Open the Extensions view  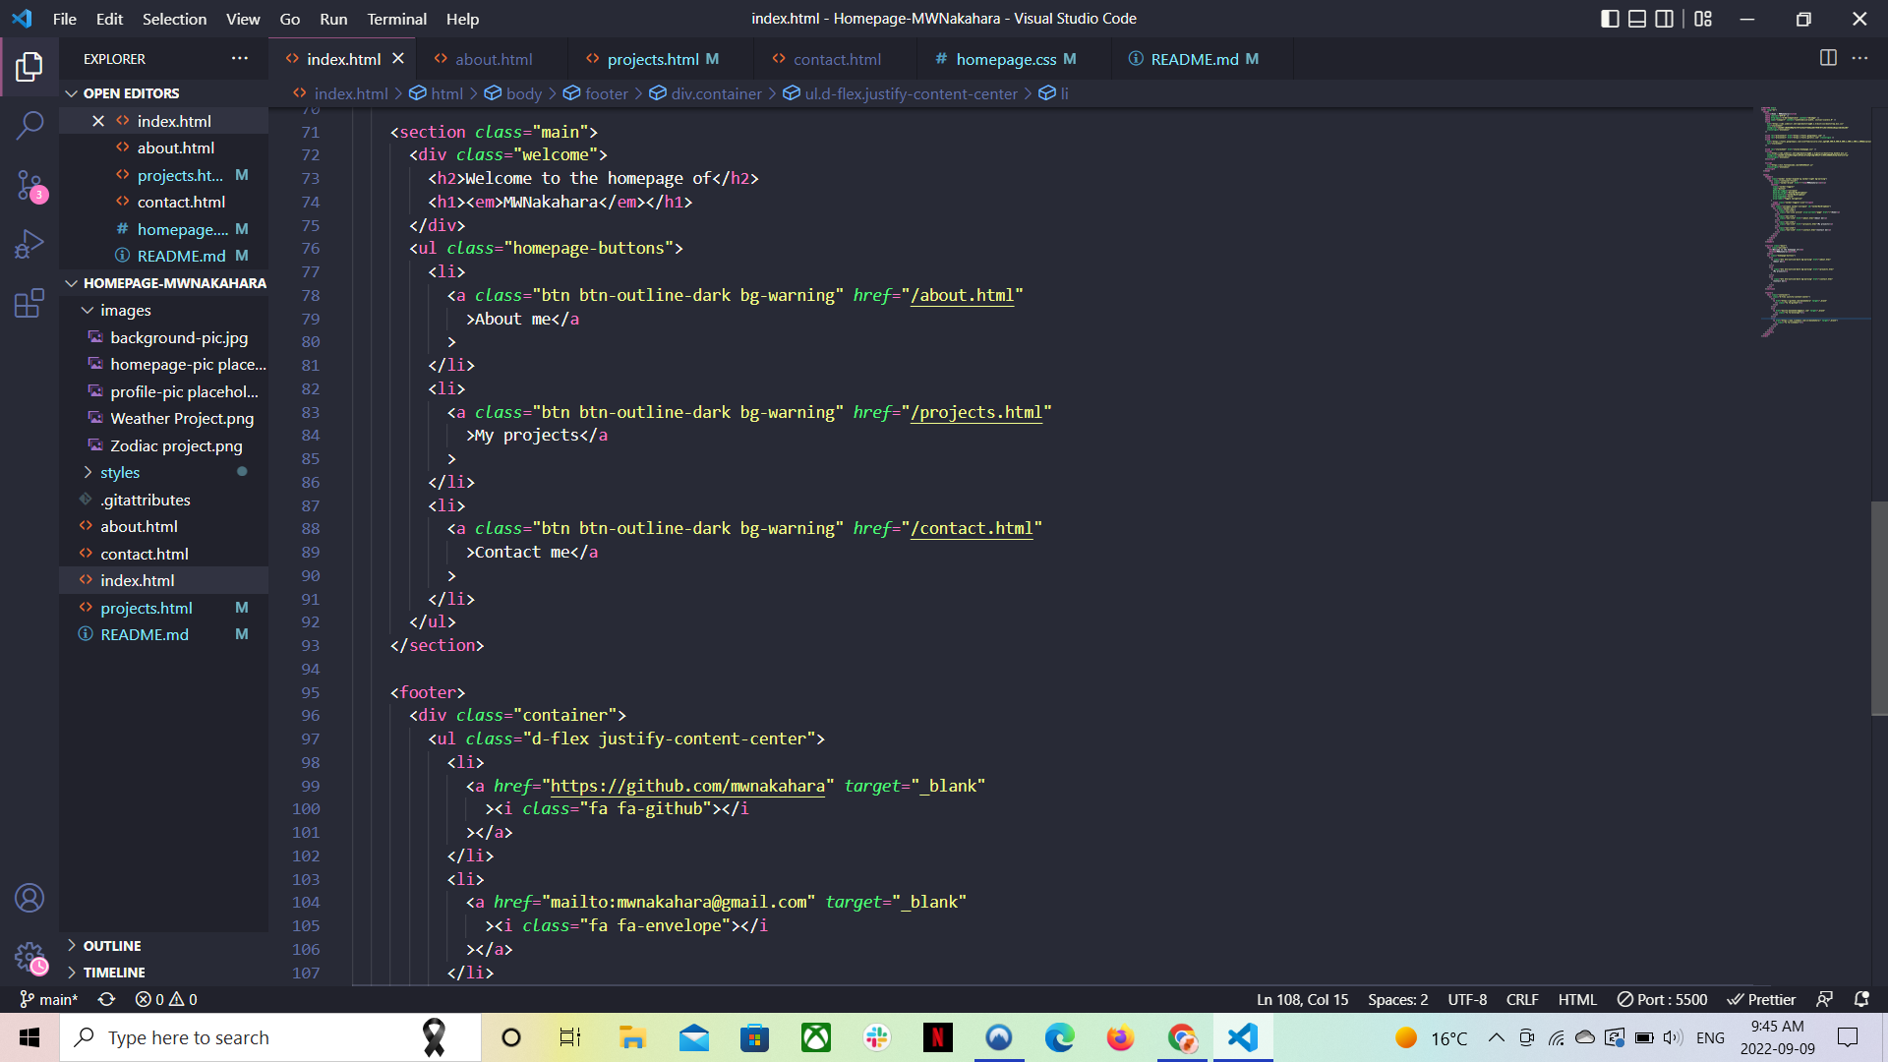pos(29,303)
